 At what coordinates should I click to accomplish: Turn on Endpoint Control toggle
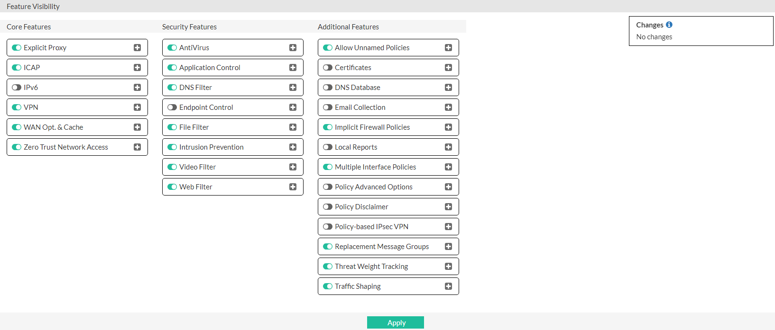pyautogui.click(x=172, y=107)
